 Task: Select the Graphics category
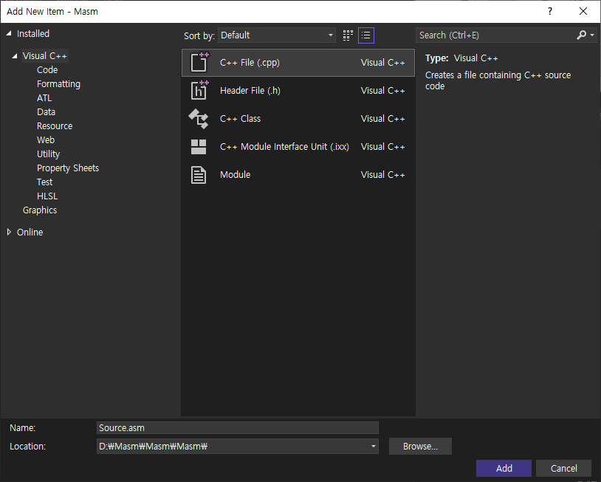click(39, 210)
